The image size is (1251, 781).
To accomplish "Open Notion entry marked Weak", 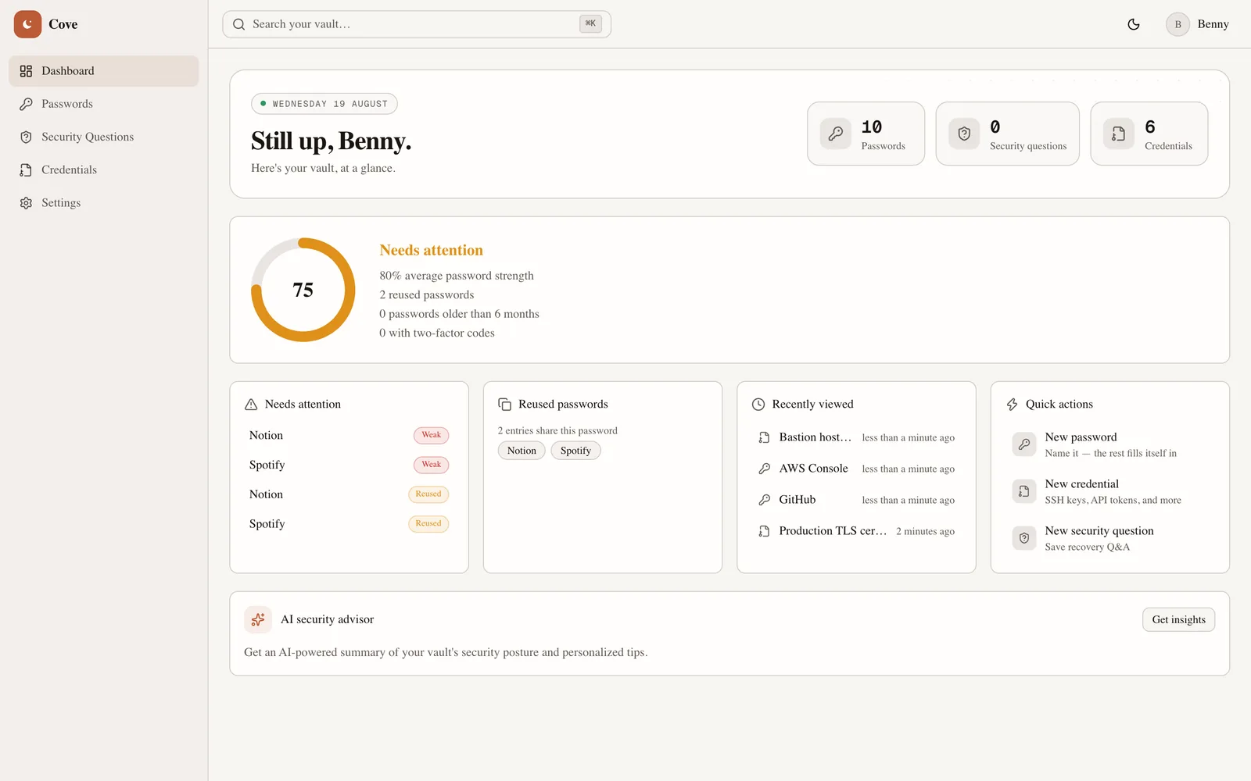I will tap(349, 435).
